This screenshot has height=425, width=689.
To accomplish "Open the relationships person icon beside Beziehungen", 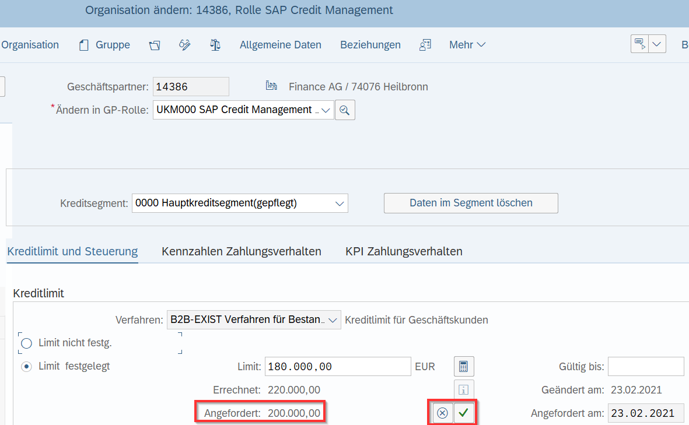I will 425,44.
